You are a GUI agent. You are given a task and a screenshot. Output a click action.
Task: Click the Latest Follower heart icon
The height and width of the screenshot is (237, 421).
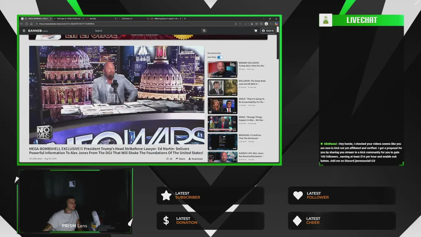coord(298,196)
